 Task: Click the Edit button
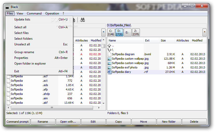click(x=93, y=122)
